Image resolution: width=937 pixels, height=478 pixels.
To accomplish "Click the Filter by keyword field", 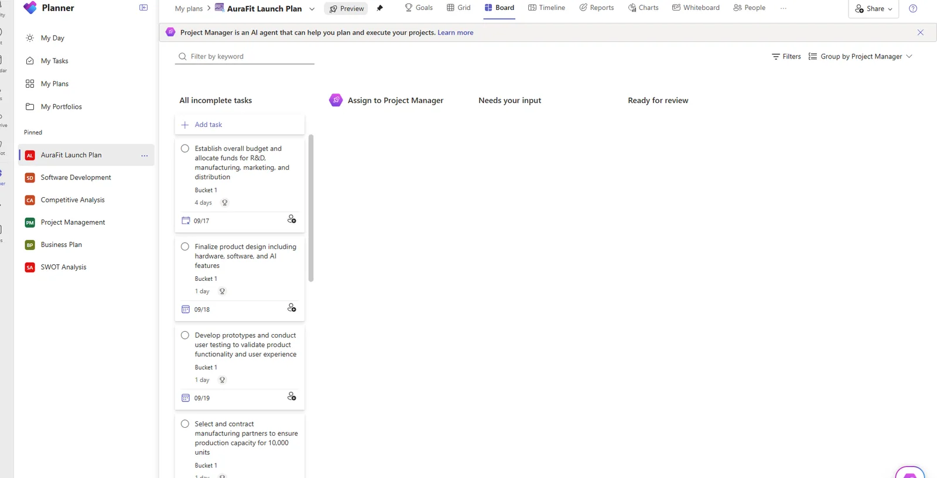I will tap(245, 57).
